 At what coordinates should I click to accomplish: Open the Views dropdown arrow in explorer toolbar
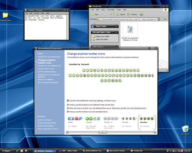[x=143, y=15]
